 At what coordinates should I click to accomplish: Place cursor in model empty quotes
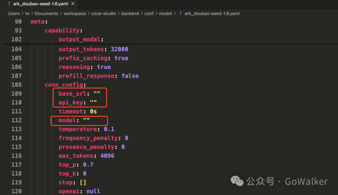[86, 120]
